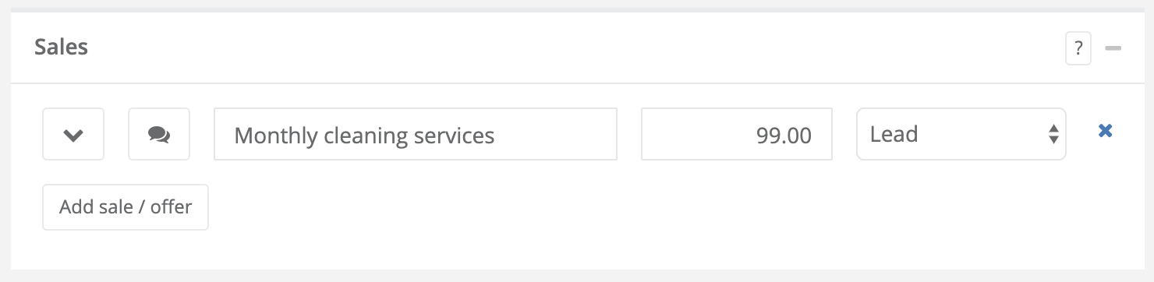
Task: Show help for the Sales section
Action: pyautogui.click(x=1078, y=48)
